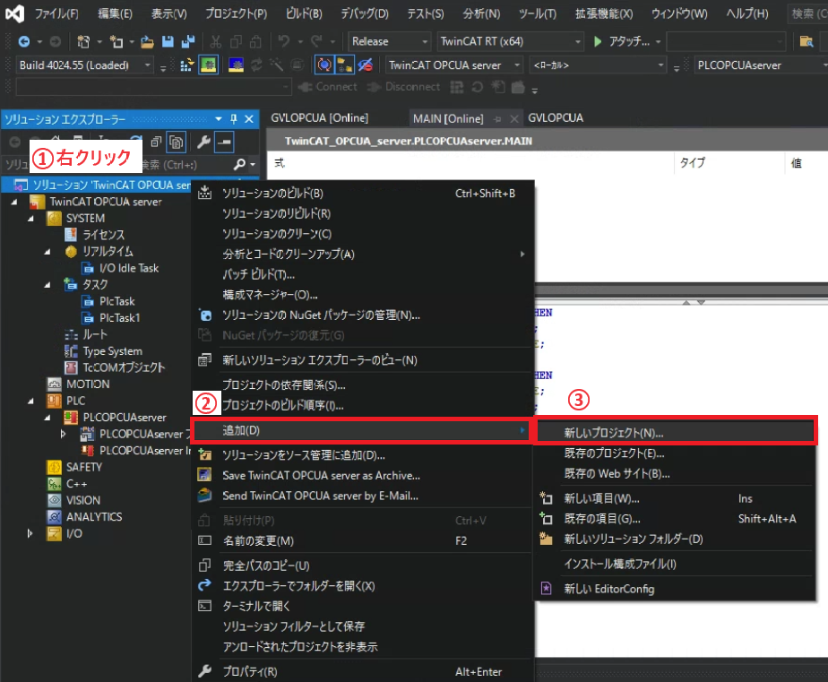Click the Type System tree item
The width and height of the screenshot is (828, 682).
coord(113,351)
